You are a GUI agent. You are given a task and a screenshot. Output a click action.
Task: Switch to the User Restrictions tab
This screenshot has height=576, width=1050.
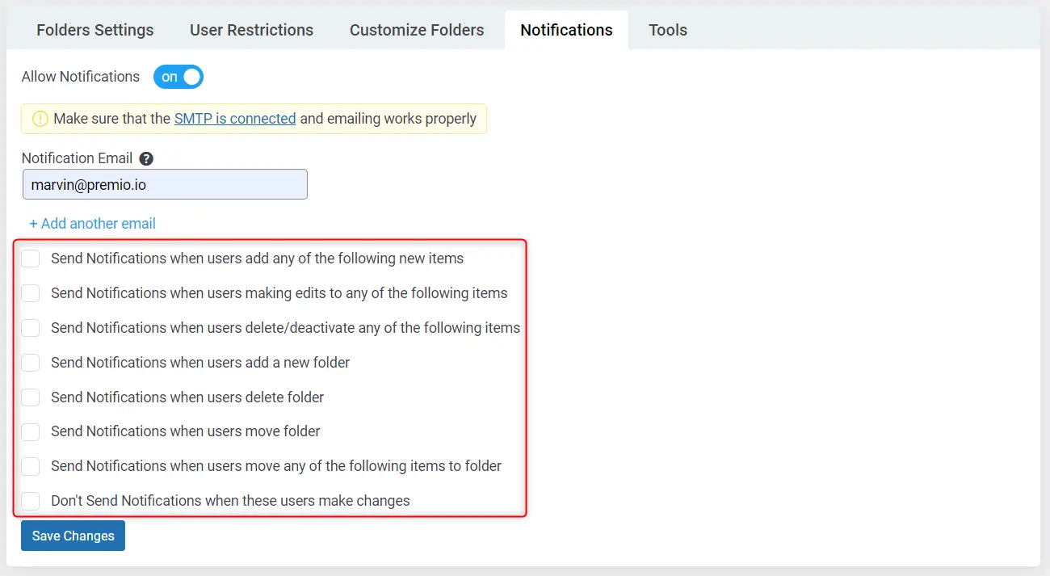(251, 31)
